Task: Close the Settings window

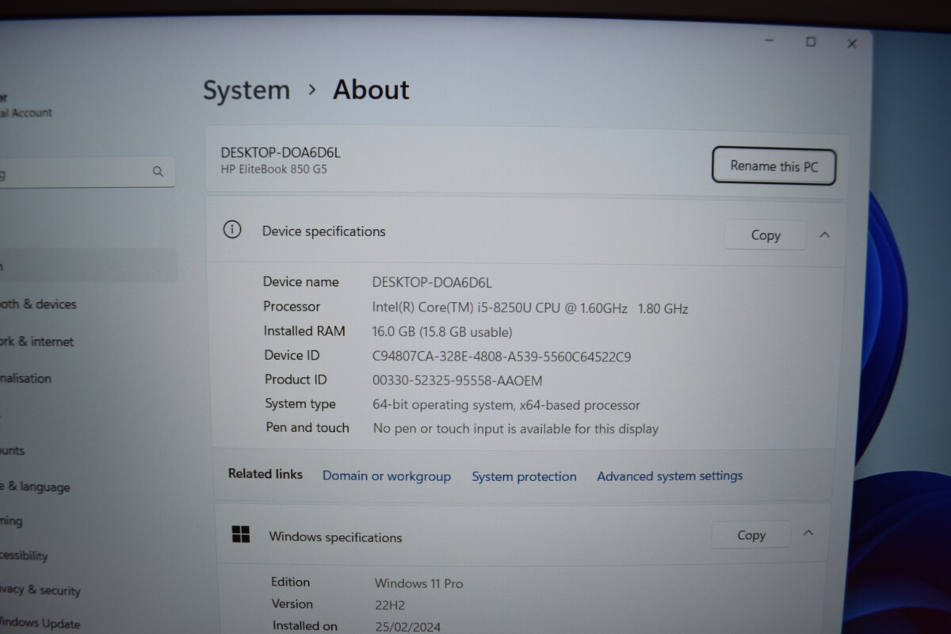Action: tap(852, 44)
